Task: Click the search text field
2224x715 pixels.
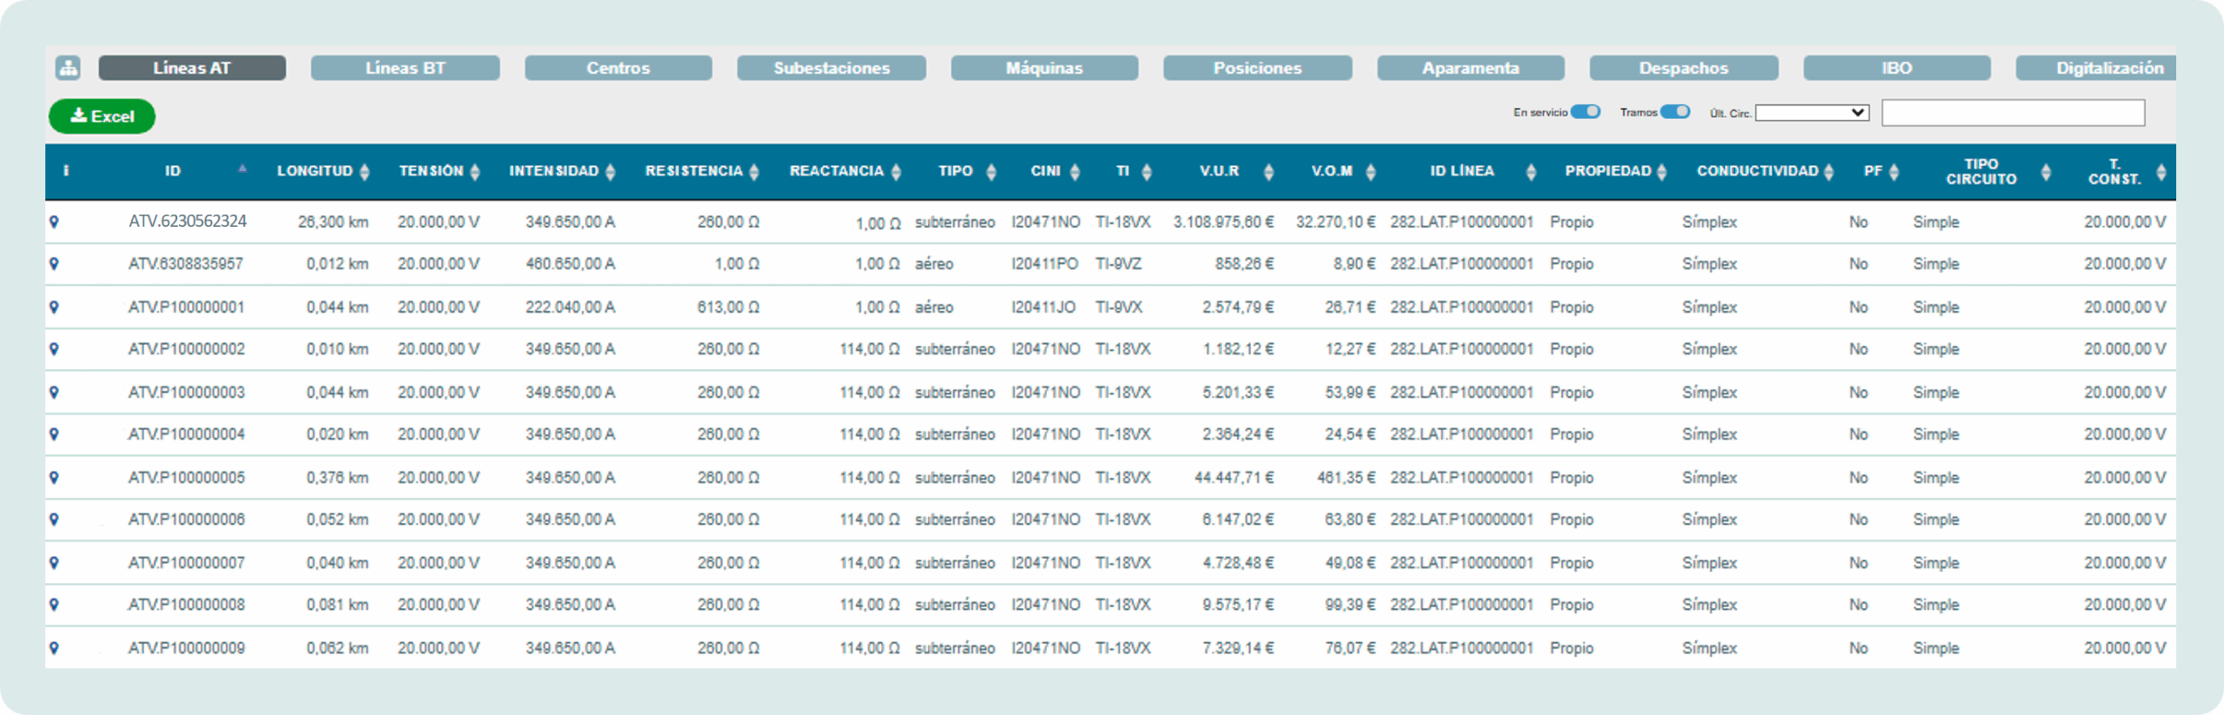Action: coord(2012,113)
